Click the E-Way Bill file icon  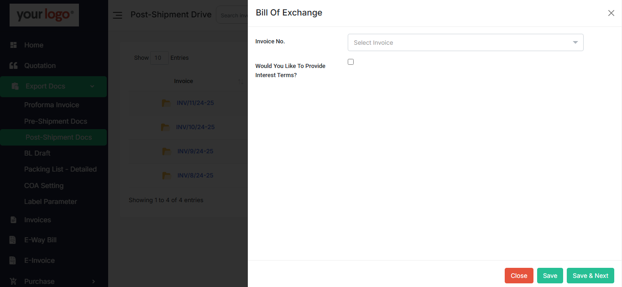[x=13, y=240]
